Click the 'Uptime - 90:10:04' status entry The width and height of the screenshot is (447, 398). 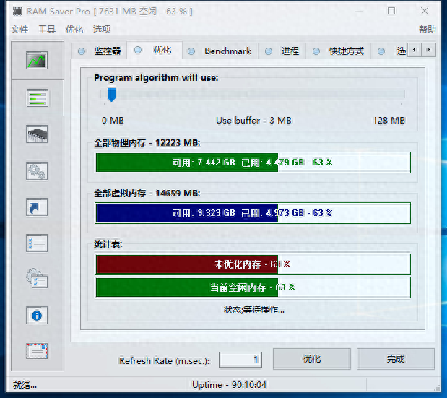229,385
